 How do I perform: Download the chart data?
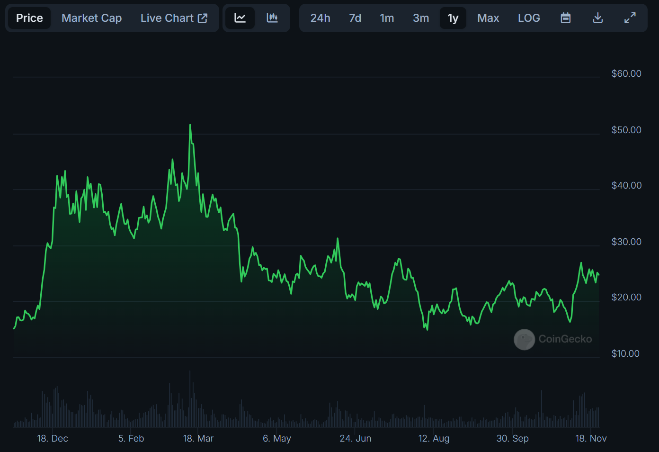598,18
